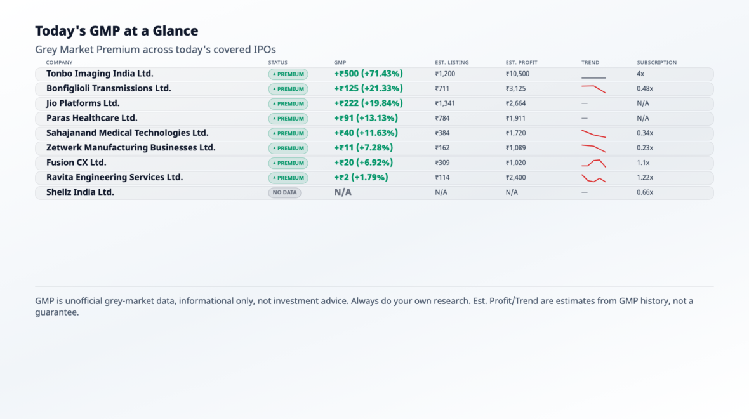Sort by the Subscription column header

(x=657, y=63)
